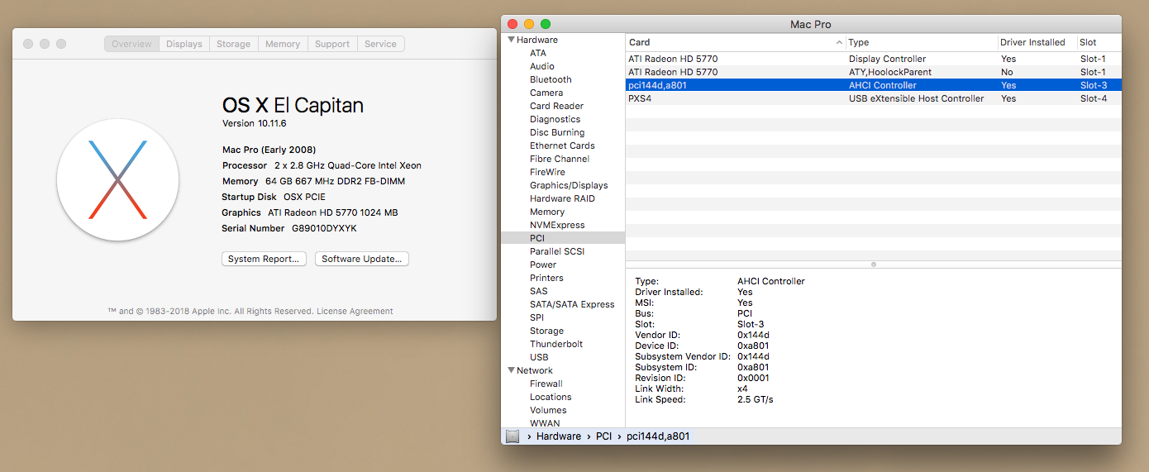
Task: Select the ATI Radeon Display Controller row
Action: point(873,59)
